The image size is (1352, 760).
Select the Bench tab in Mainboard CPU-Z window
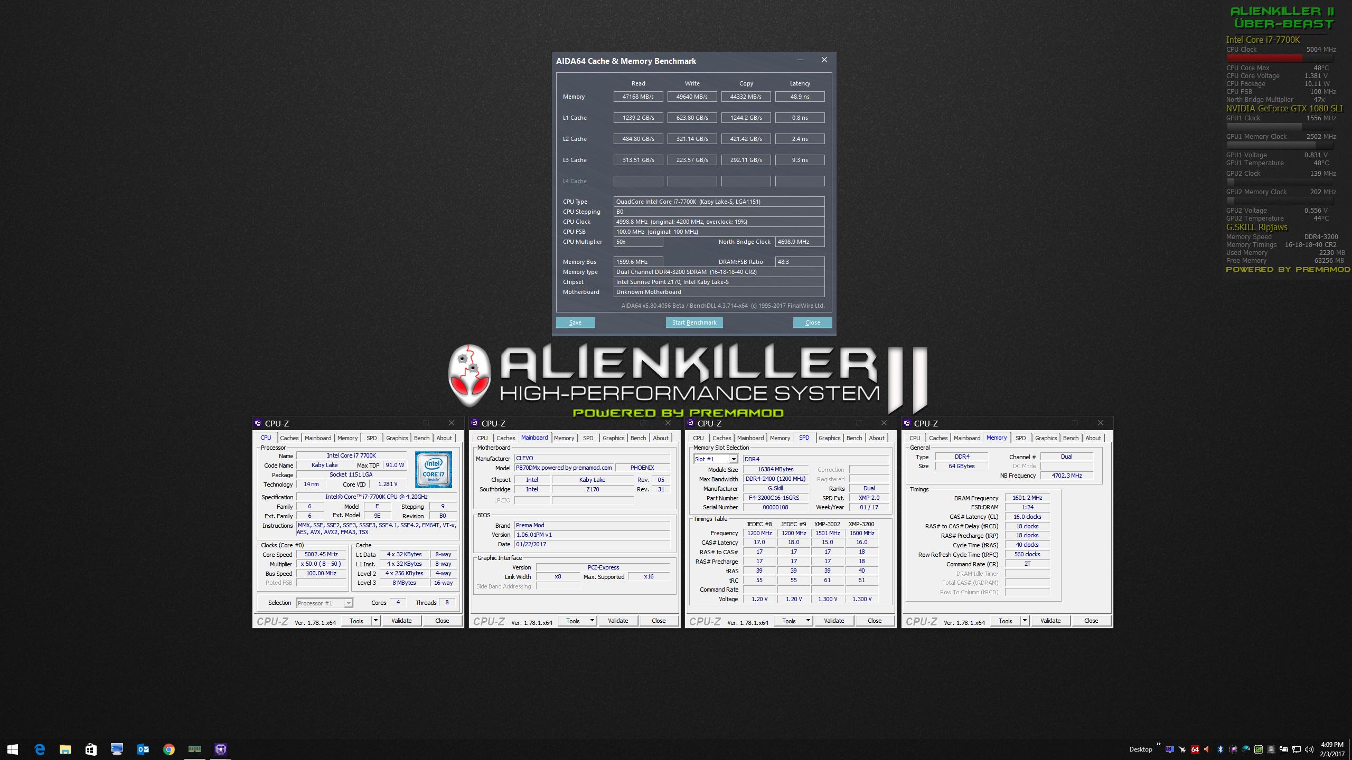(638, 438)
